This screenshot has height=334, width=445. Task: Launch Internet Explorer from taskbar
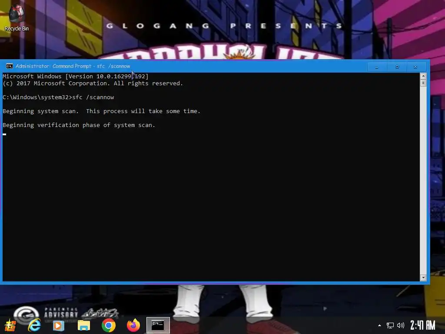click(x=34, y=325)
